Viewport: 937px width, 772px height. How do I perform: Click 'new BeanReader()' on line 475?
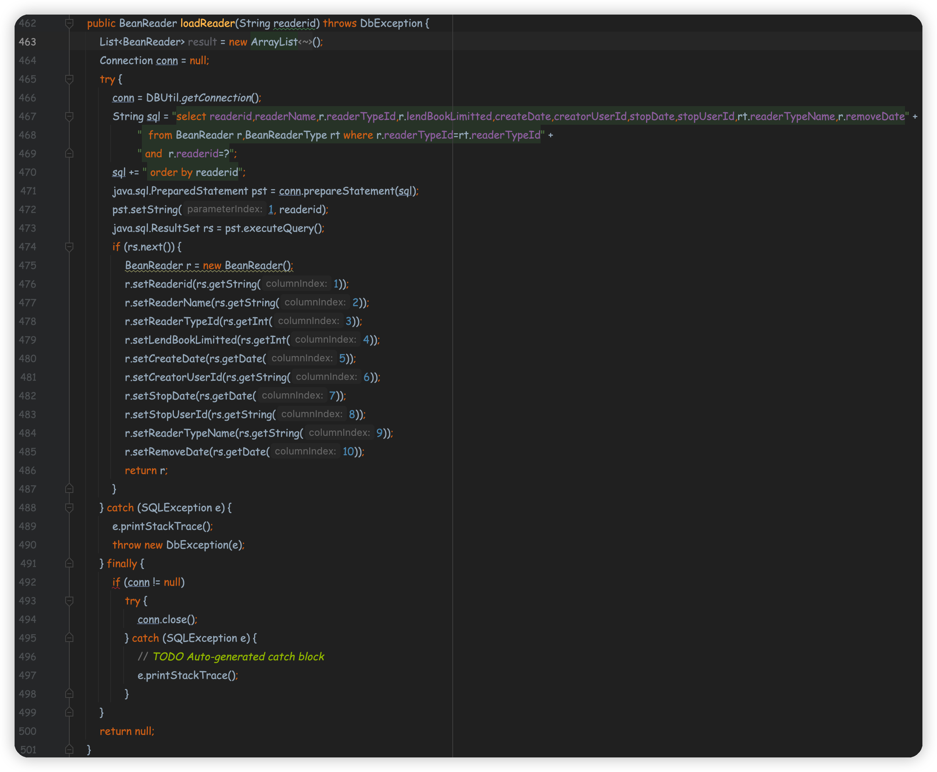[247, 265]
